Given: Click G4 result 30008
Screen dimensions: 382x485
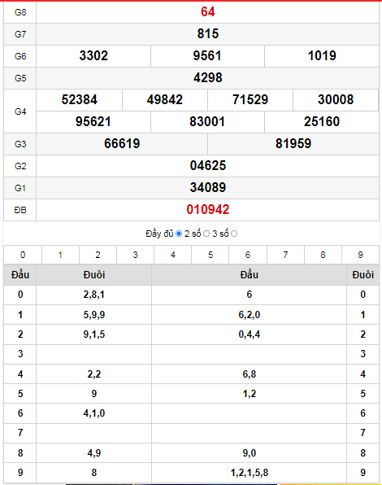Looking at the screenshot, I should pos(336,99).
